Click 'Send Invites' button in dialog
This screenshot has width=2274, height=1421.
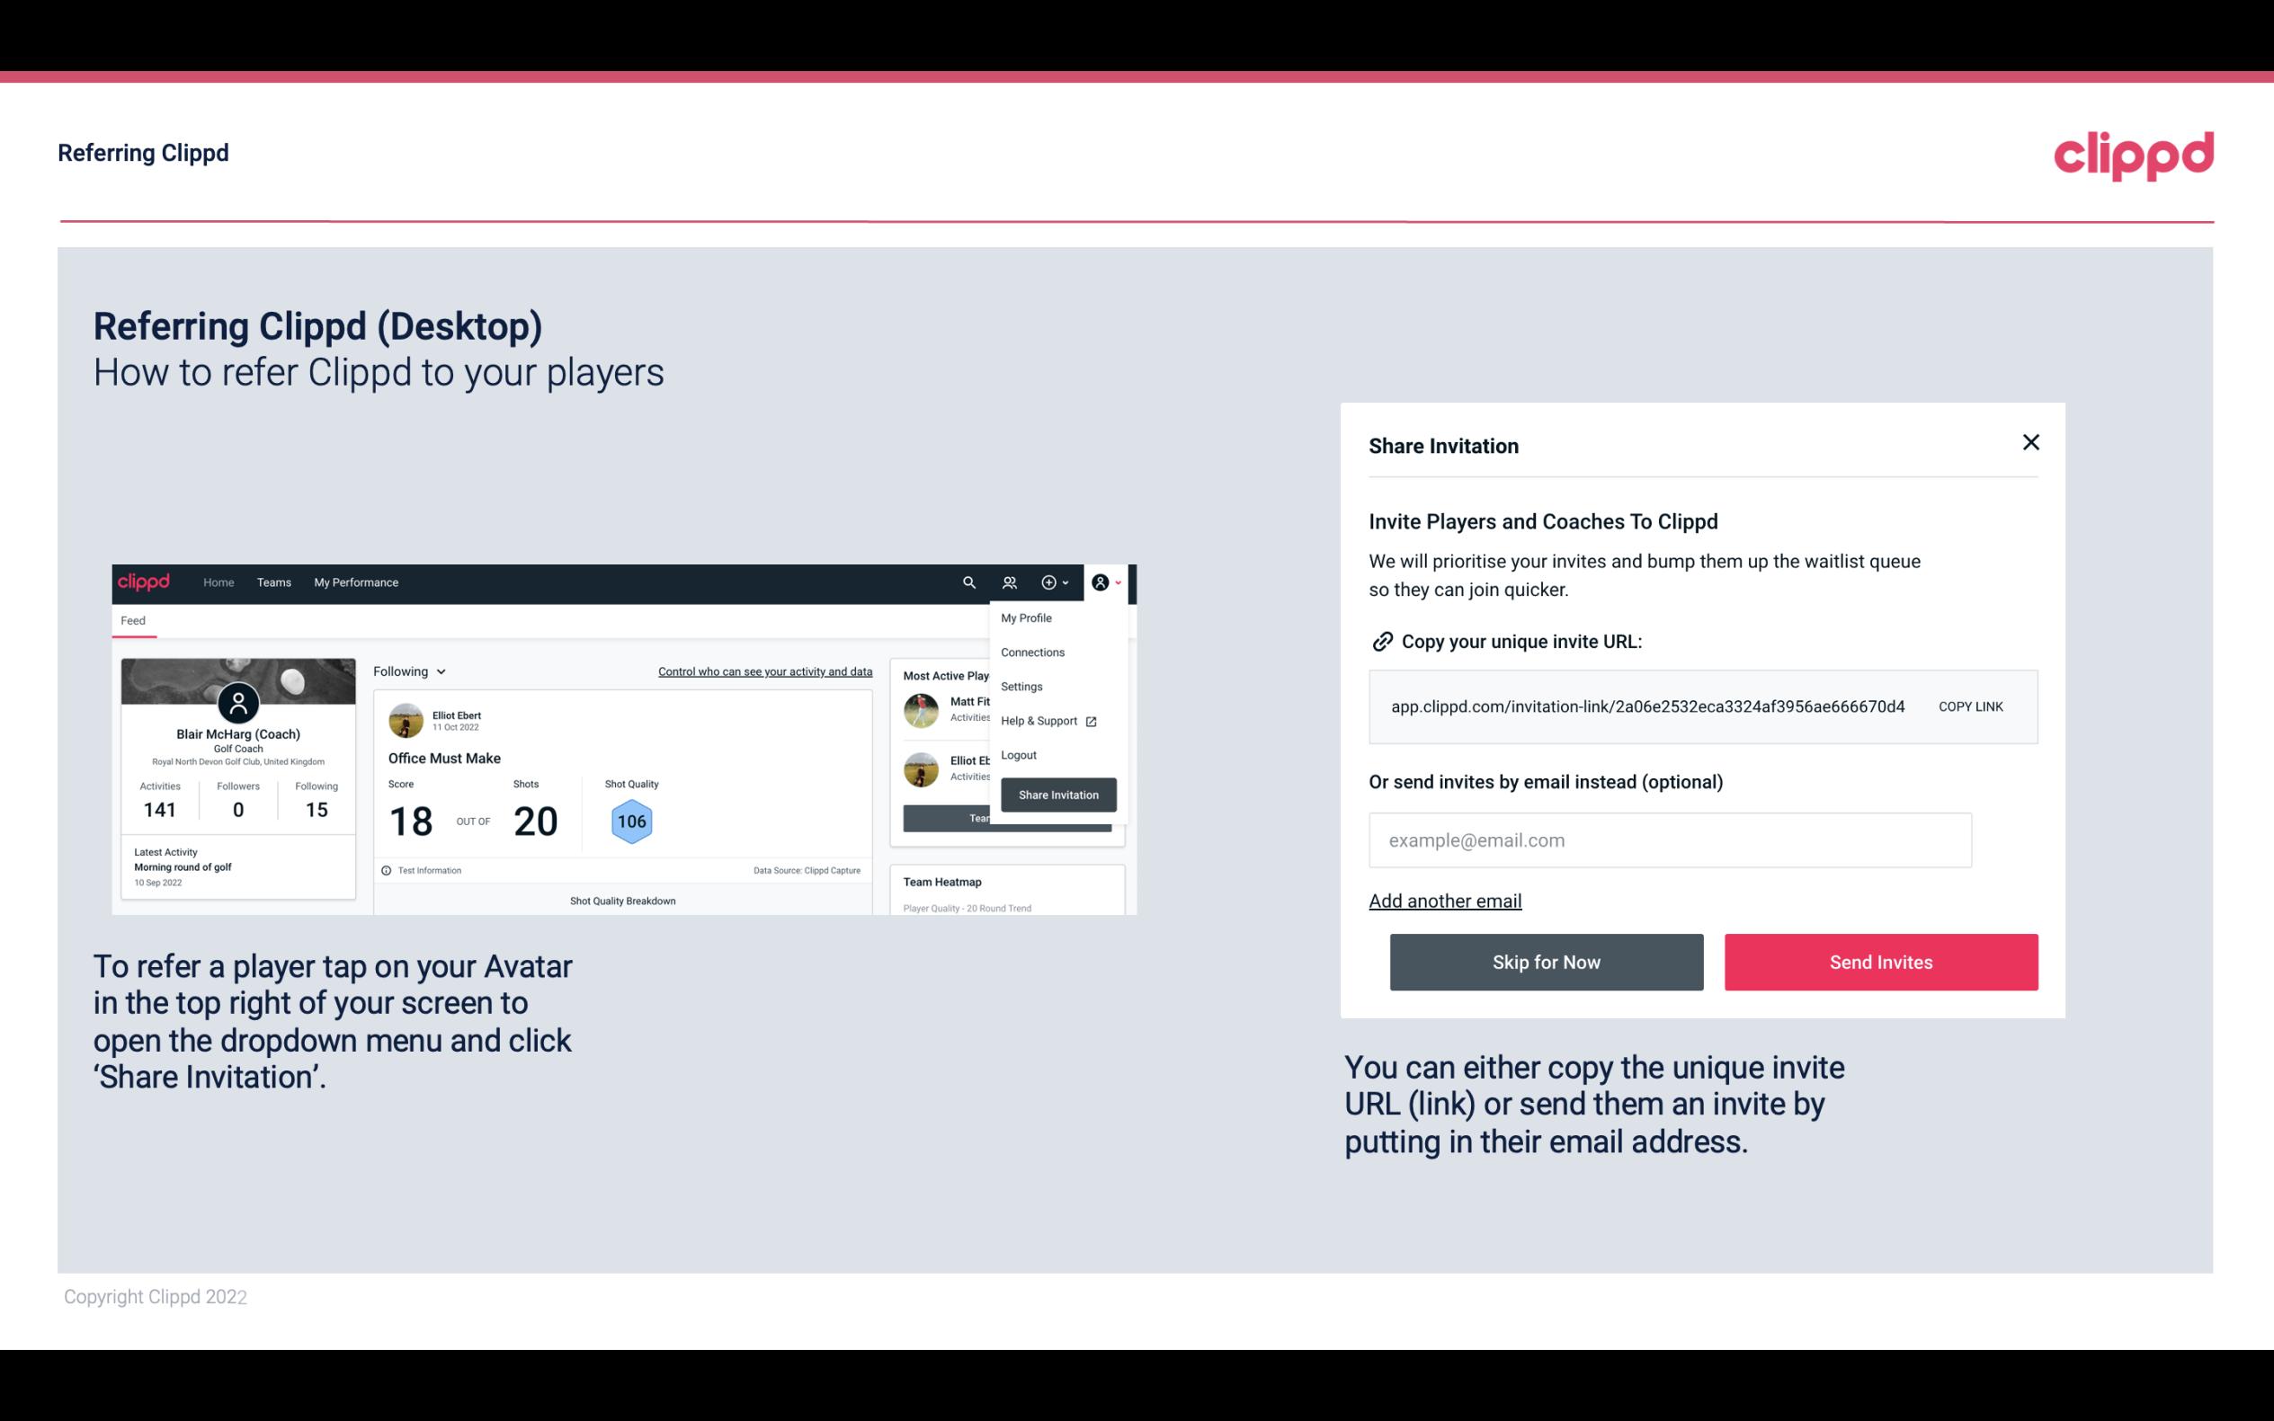click(x=1879, y=961)
